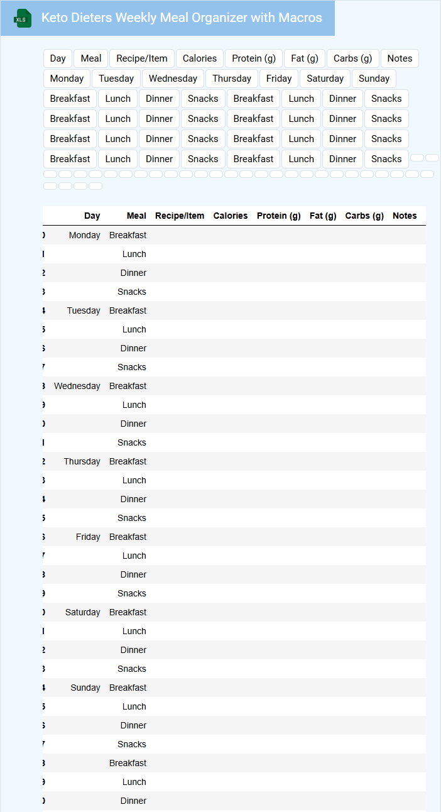The height and width of the screenshot is (812, 441).
Task: Click the Protein (g) table column header
Action: coord(279,216)
